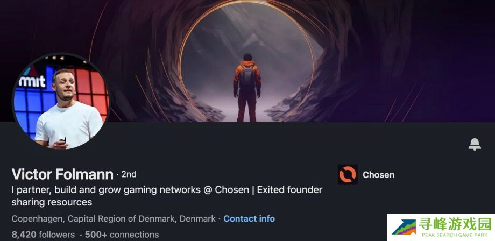Image resolution: width=495 pixels, height=241 pixels.
Task: Open the Contact info link
Action: coord(249,218)
